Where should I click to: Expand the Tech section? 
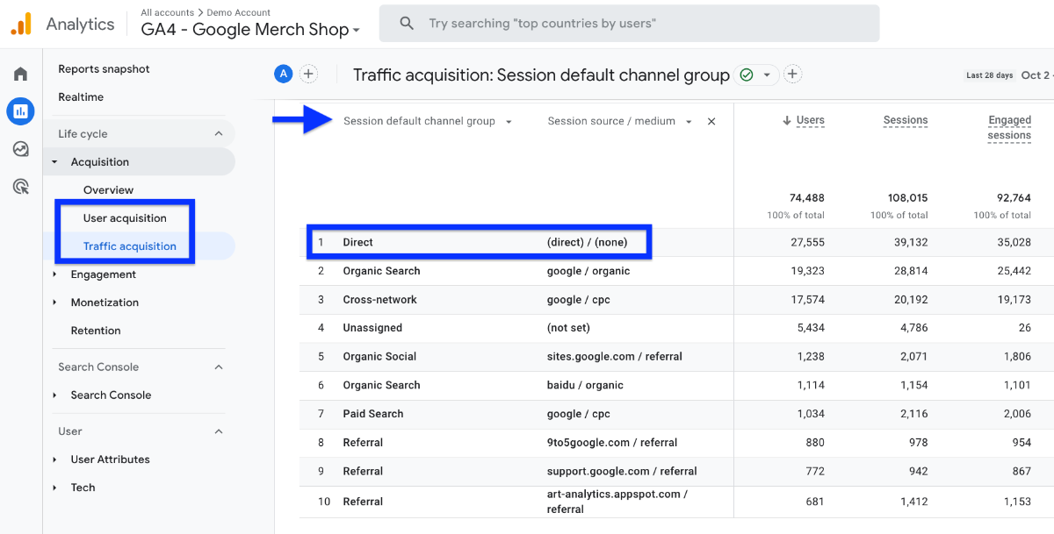54,488
